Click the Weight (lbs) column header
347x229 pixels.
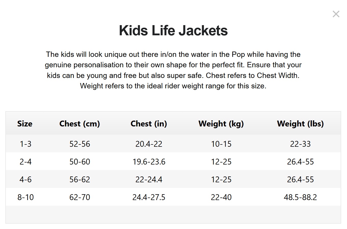click(300, 124)
